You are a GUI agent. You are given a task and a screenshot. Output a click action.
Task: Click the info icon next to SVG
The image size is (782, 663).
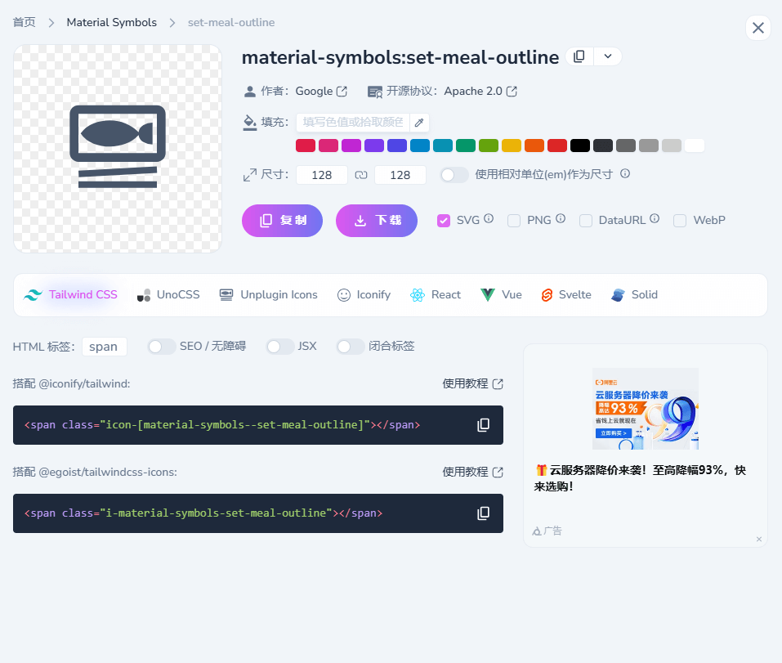[489, 218]
